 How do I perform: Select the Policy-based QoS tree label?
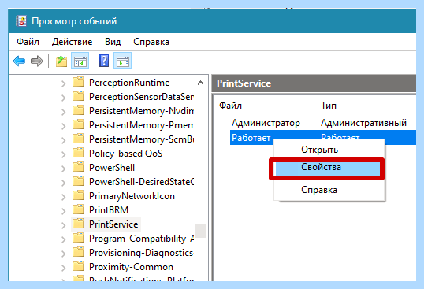[x=126, y=154]
